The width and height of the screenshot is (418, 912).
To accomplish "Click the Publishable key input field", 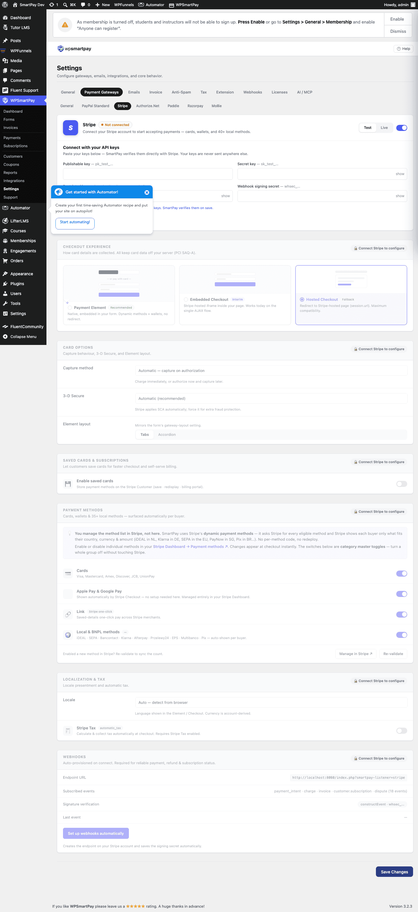I will 147,174.
